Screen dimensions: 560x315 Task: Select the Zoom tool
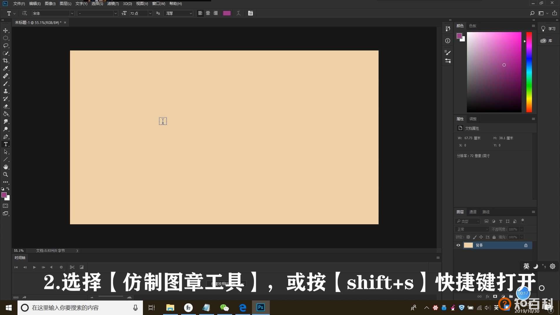pos(6,174)
